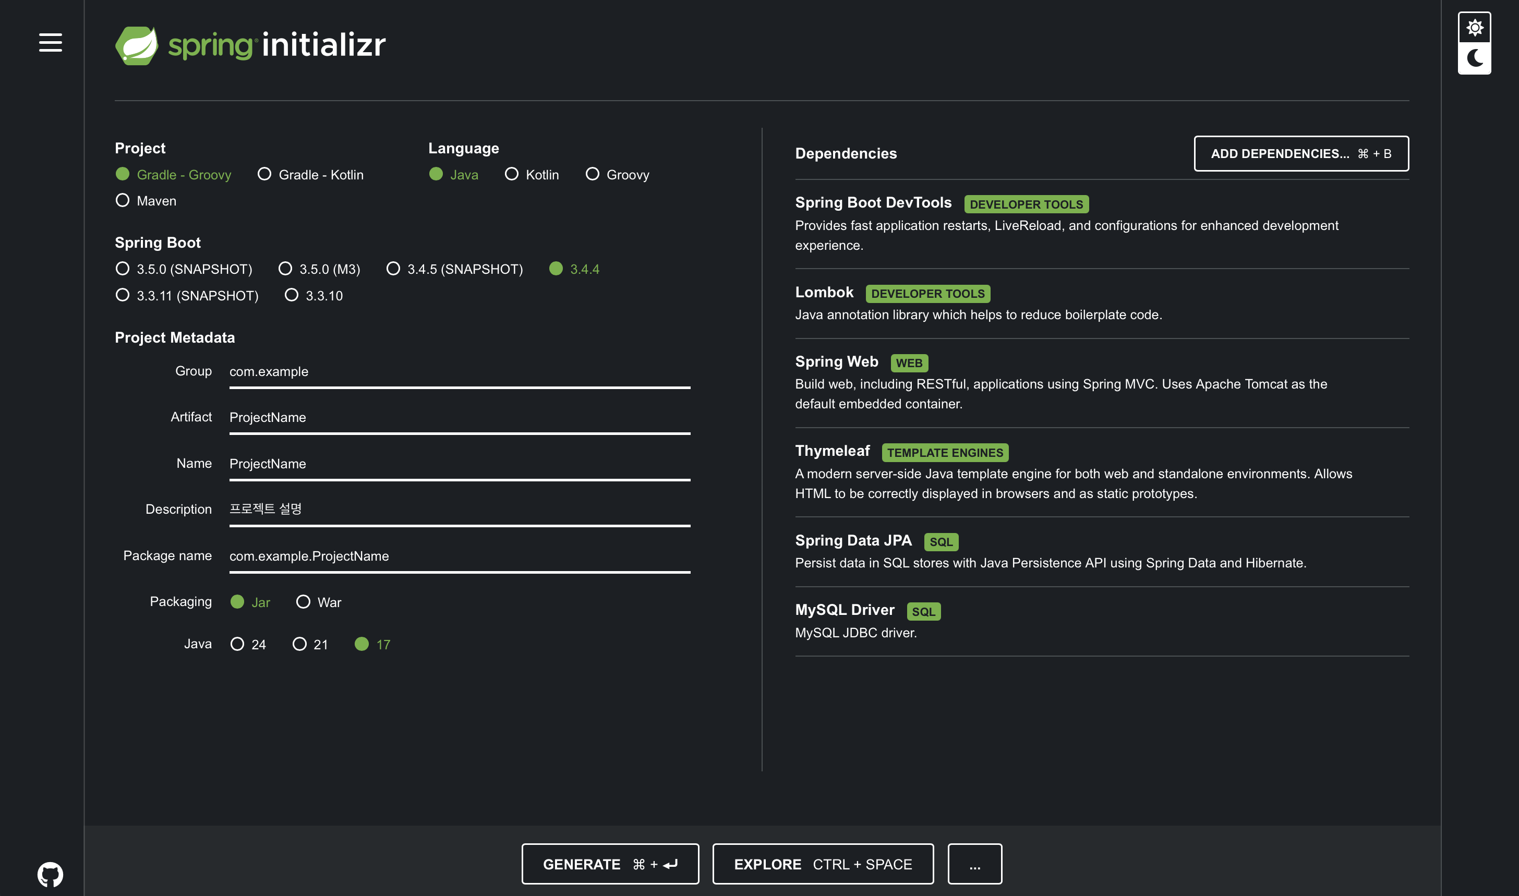This screenshot has width=1519, height=896.
Task: Select Spring Boot 3.5.0 (SNAPSHOT)
Action: tap(184, 269)
